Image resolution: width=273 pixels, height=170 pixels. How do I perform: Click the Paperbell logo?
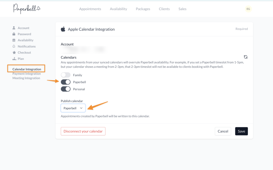27,9
